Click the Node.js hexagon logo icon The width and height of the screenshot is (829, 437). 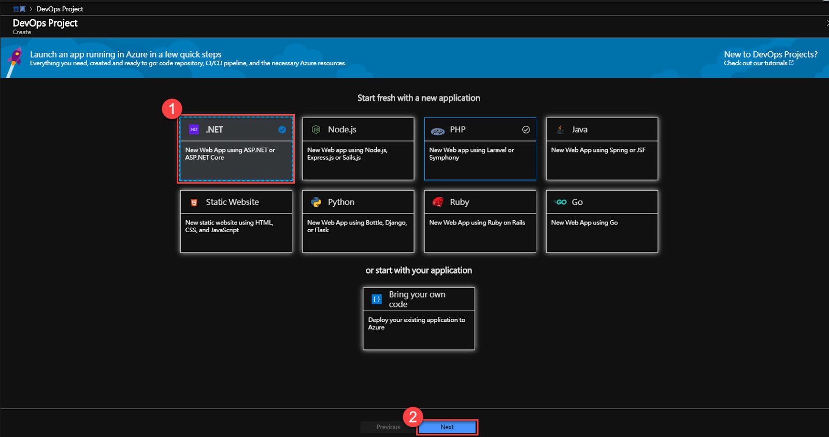pos(316,130)
